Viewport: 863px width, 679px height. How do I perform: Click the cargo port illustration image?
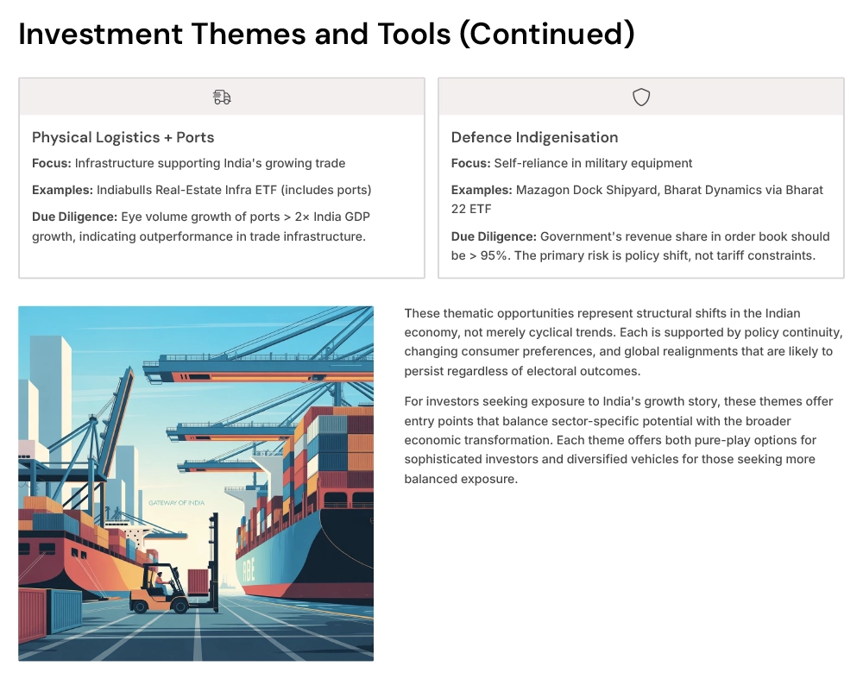point(196,483)
